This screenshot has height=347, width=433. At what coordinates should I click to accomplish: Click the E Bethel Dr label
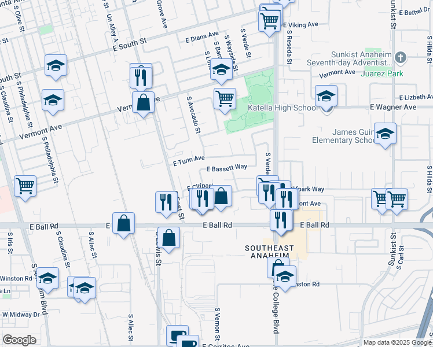pyautogui.click(x=415, y=12)
